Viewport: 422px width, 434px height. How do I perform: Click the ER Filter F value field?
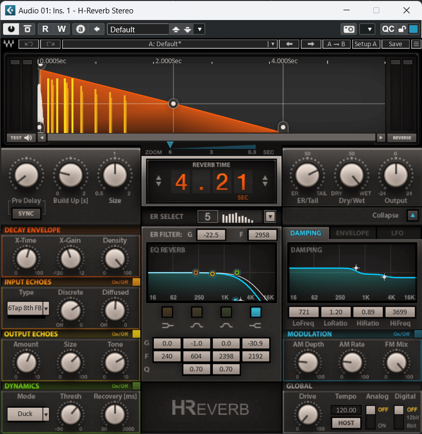pyautogui.click(x=262, y=235)
